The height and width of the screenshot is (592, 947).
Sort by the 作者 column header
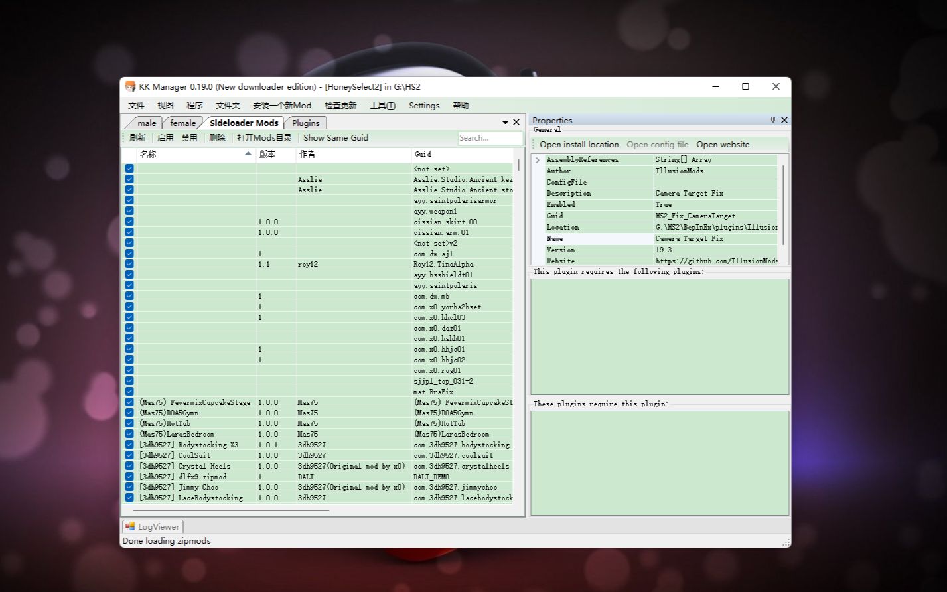click(x=354, y=154)
